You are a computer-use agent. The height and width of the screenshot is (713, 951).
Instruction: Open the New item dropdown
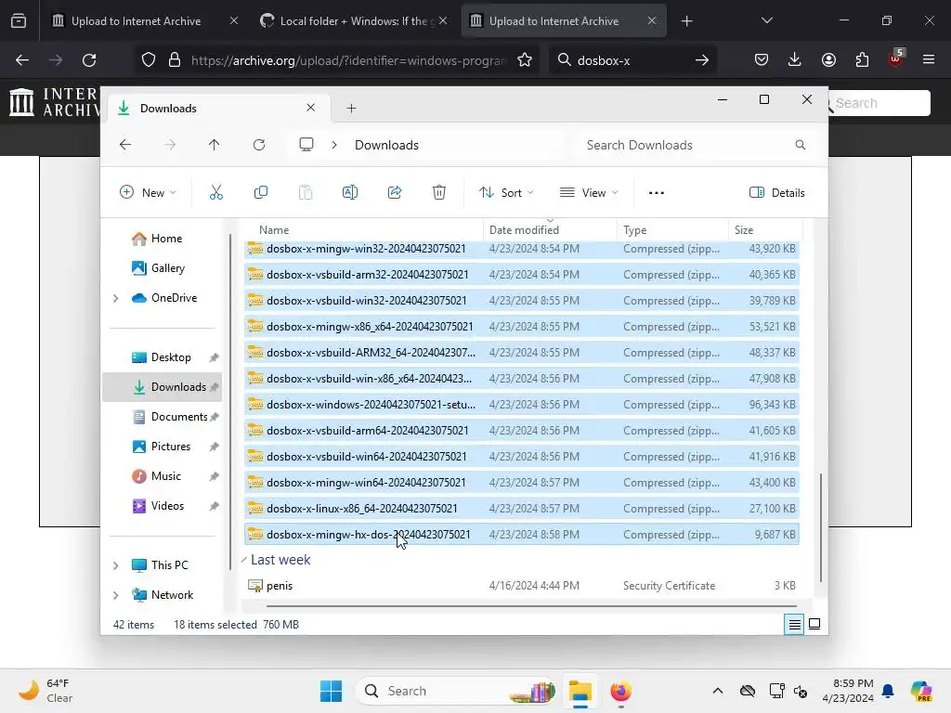148,193
